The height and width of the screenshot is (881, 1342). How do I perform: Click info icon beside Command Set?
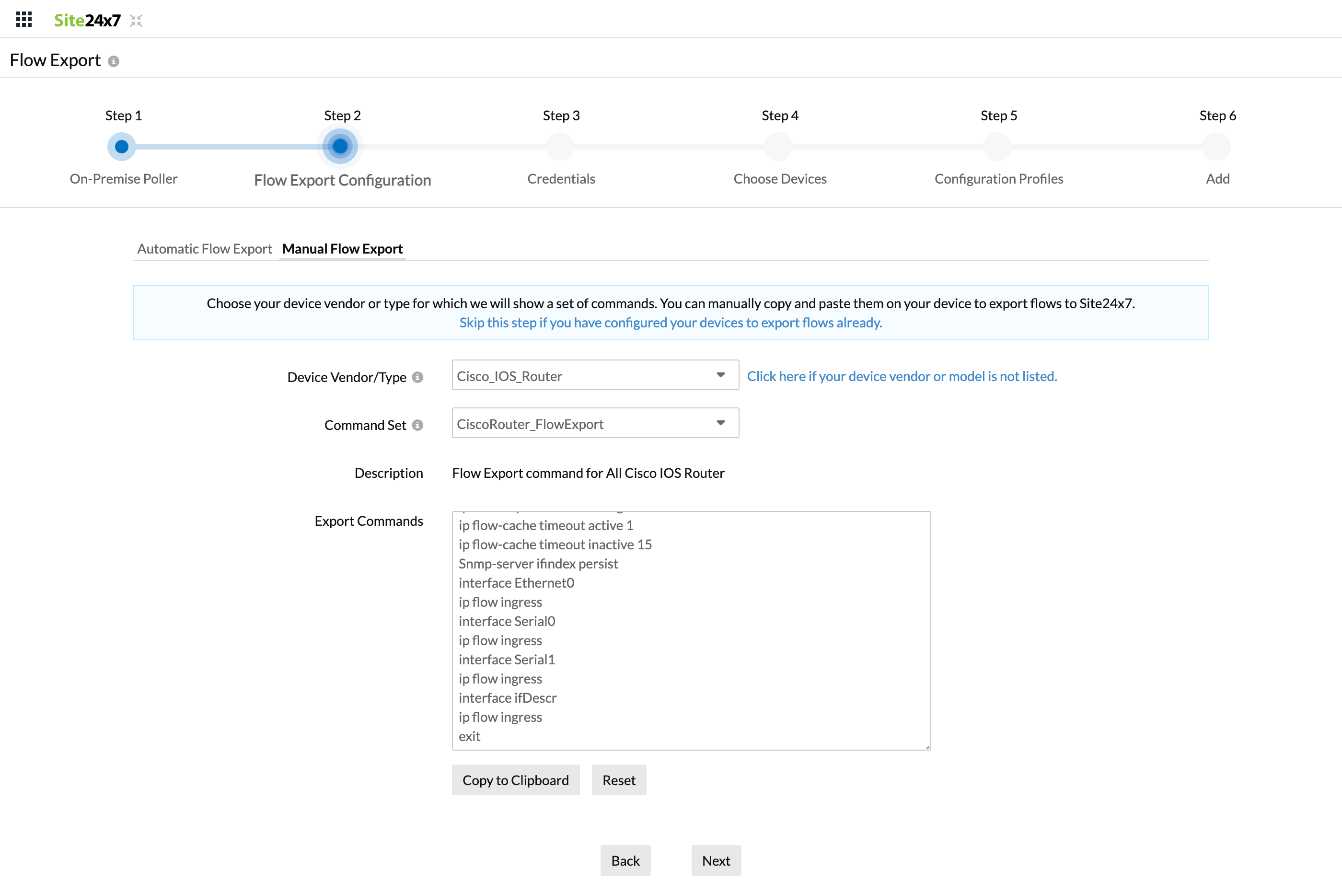point(417,425)
